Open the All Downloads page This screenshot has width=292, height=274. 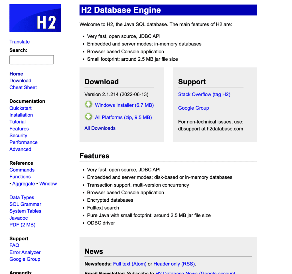click(x=100, y=128)
